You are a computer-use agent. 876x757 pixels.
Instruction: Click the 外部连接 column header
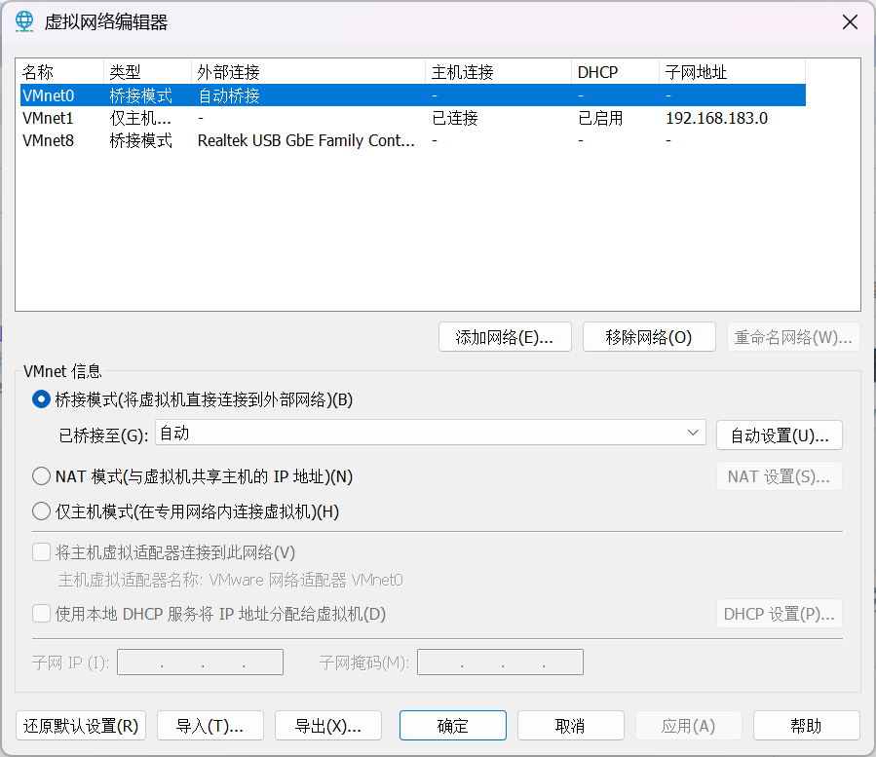coord(308,72)
